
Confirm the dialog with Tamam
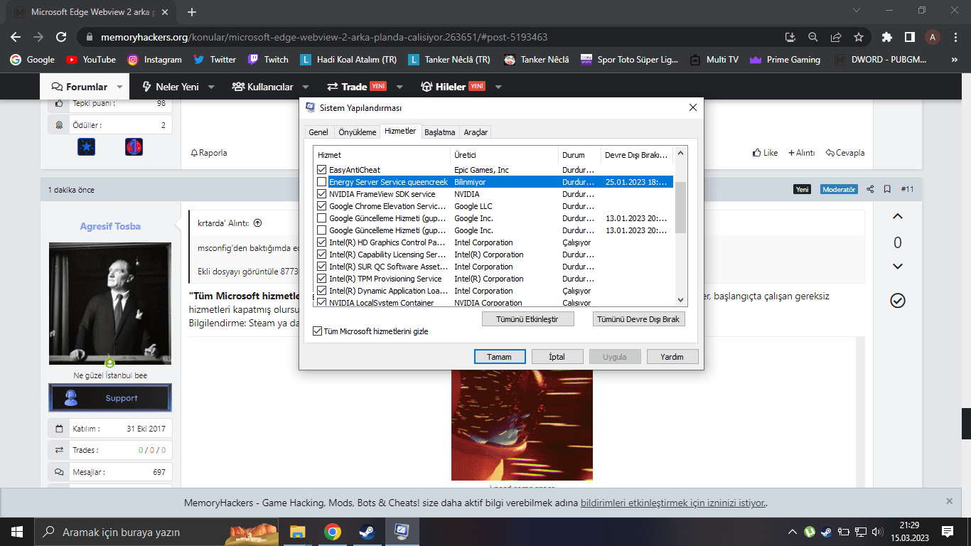pos(499,356)
